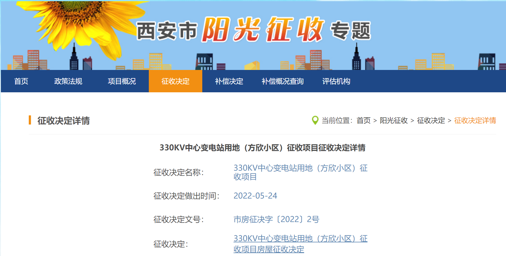506x256 pixels.
Task: Click 征收决定 in the breadcrumb trail
Action: point(431,120)
